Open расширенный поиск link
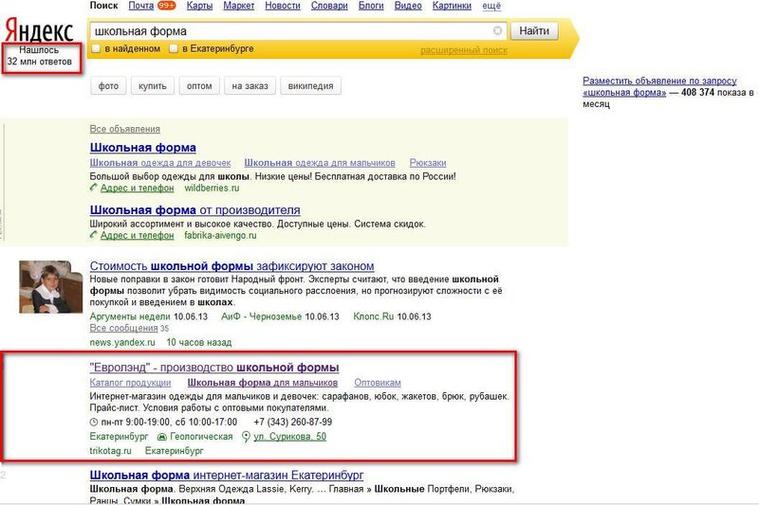This screenshot has width=759, height=505. coord(464,50)
